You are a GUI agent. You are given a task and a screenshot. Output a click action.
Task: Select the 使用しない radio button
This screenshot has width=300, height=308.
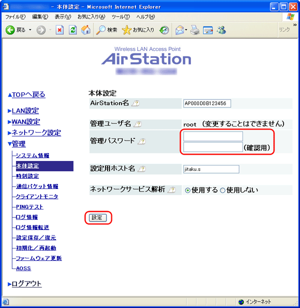pos(222,190)
